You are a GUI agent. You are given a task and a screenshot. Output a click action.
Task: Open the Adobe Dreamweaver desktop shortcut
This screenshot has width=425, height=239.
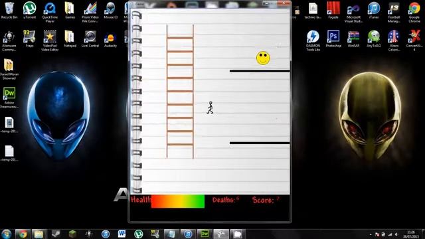tap(9, 98)
